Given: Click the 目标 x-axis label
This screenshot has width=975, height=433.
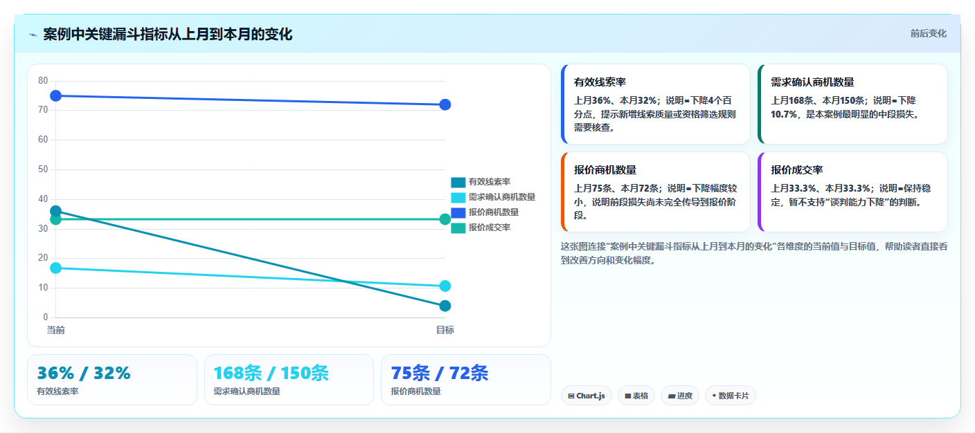Looking at the screenshot, I should pos(445,330).
